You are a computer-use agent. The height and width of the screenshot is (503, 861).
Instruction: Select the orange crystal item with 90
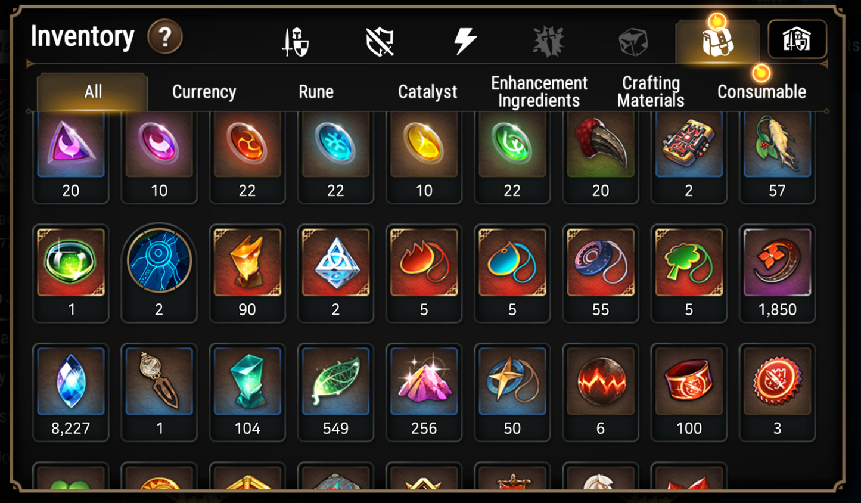tap(247, 274)
